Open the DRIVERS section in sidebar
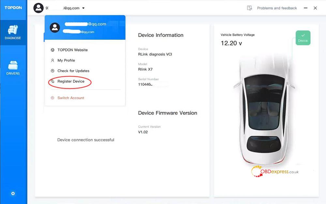The image size is (326, 204). point(13,68)
